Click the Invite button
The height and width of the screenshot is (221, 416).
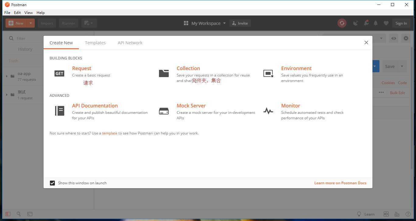click(x=240, y=23)
